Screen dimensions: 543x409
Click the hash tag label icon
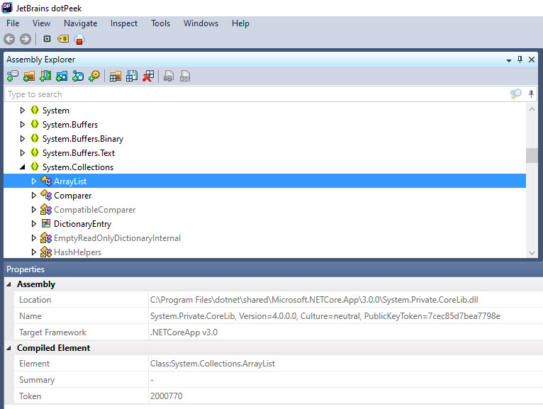click(63, 39)
